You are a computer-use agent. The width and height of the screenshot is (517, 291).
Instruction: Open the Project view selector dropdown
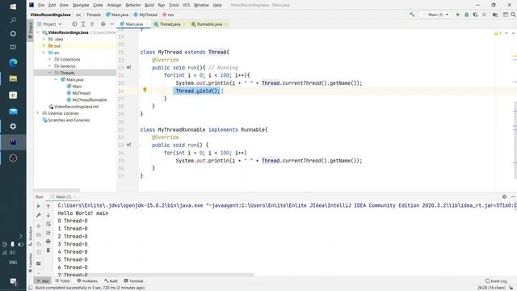49,24
